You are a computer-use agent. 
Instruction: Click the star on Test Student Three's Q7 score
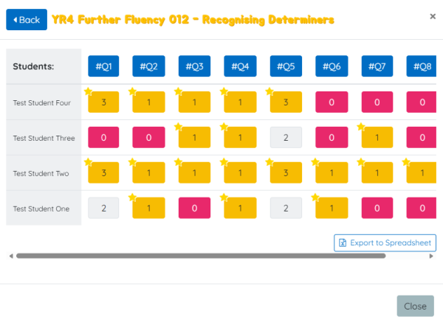point(362,127)
